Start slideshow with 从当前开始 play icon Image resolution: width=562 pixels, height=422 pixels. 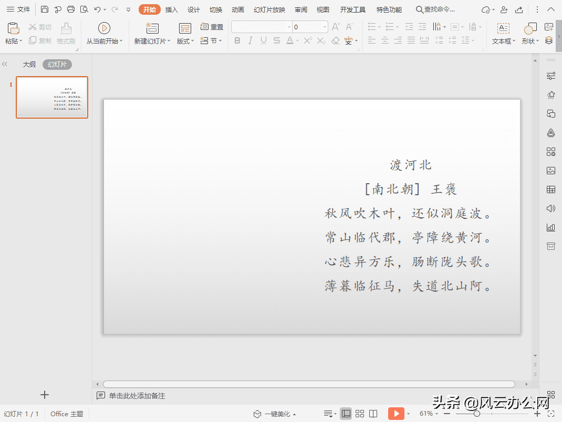tap(104, 28)
